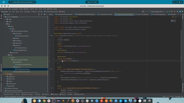Select .gitignore in project tree

11,76
